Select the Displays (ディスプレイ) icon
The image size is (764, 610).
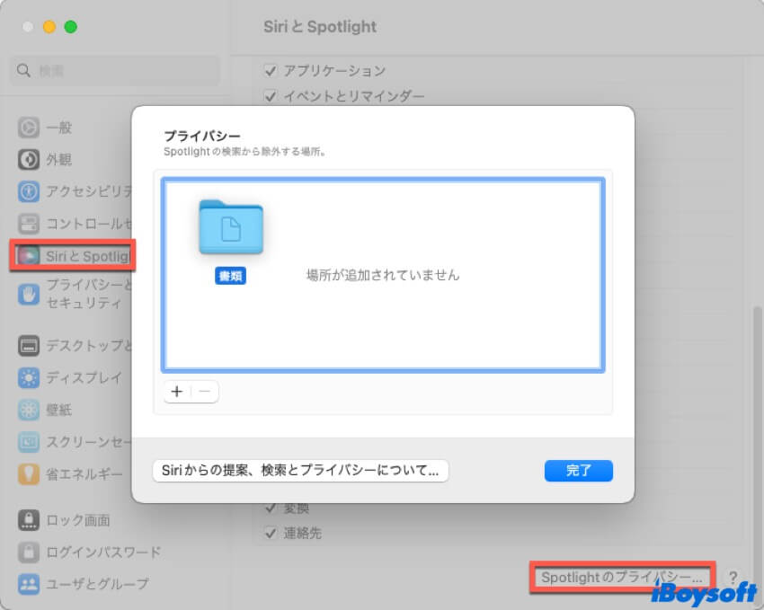[29, 377]
